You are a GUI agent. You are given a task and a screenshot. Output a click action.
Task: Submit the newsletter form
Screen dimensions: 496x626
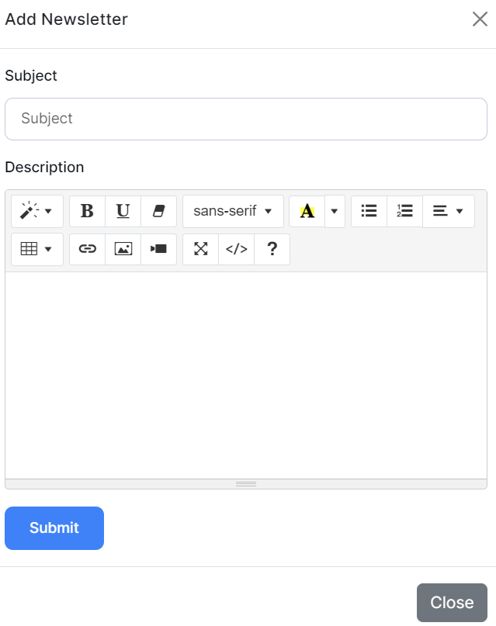[x=54, y=528]
